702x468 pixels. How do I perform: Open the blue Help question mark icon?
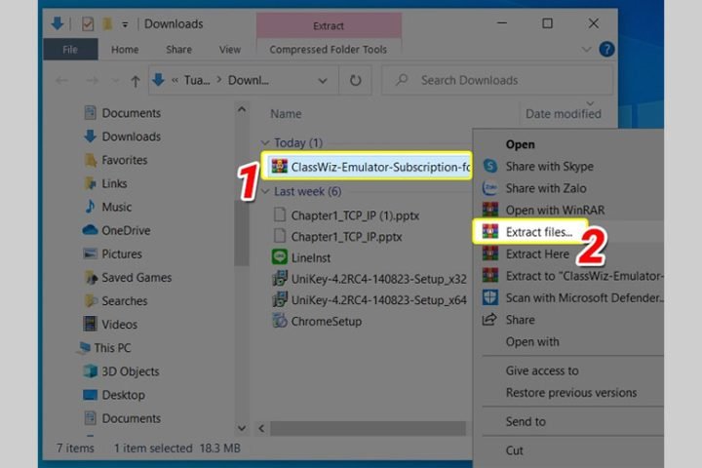(605, 49)
